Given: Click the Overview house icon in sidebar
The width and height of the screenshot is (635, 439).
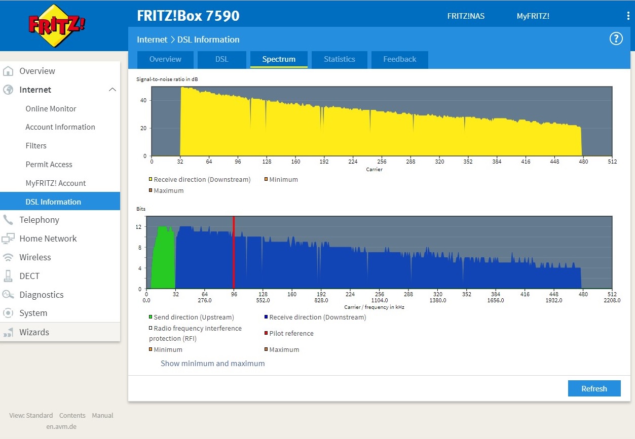Looking at the screenshot, I should [8, 71].
